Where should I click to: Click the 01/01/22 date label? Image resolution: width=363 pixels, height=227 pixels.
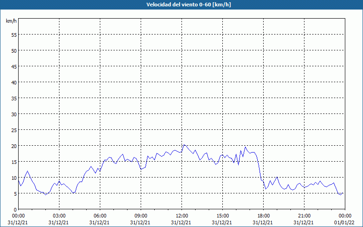click(344, 222)
